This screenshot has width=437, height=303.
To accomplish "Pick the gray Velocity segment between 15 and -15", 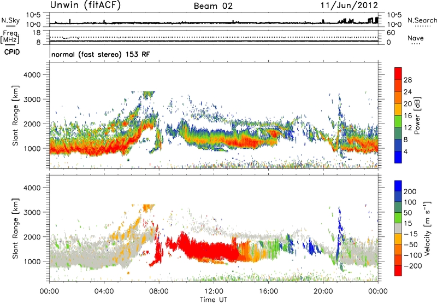I will point(398,229).
